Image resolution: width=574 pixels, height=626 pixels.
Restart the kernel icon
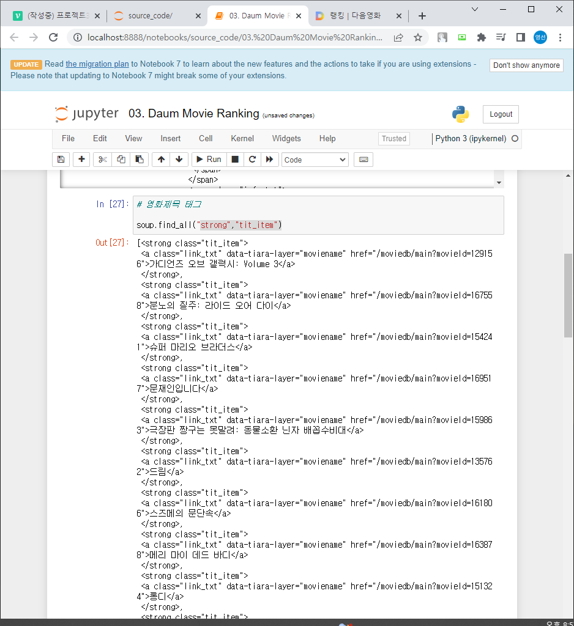point(252,160)
